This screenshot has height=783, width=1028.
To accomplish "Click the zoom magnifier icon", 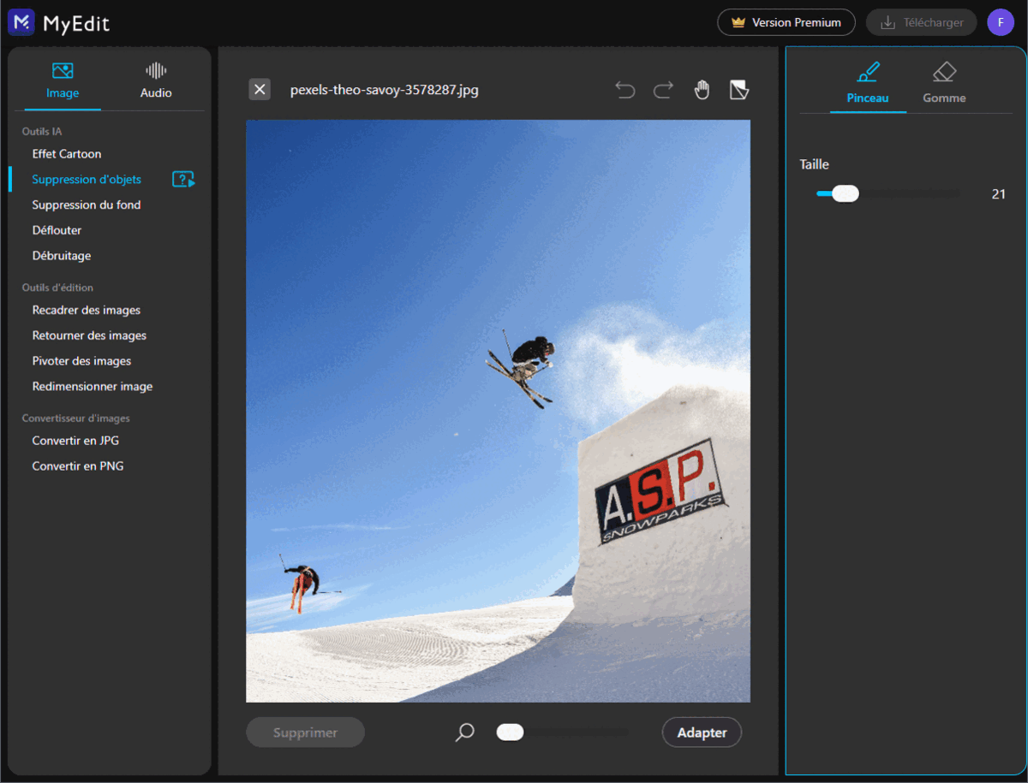I will pyautogui.click(x=464, y=733).
